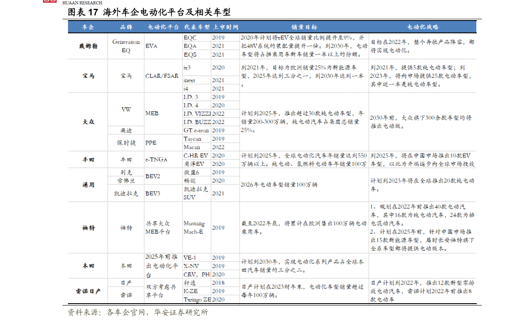Click the e-TNGA platform cell

pyautogui.click(x=156, y=159)
